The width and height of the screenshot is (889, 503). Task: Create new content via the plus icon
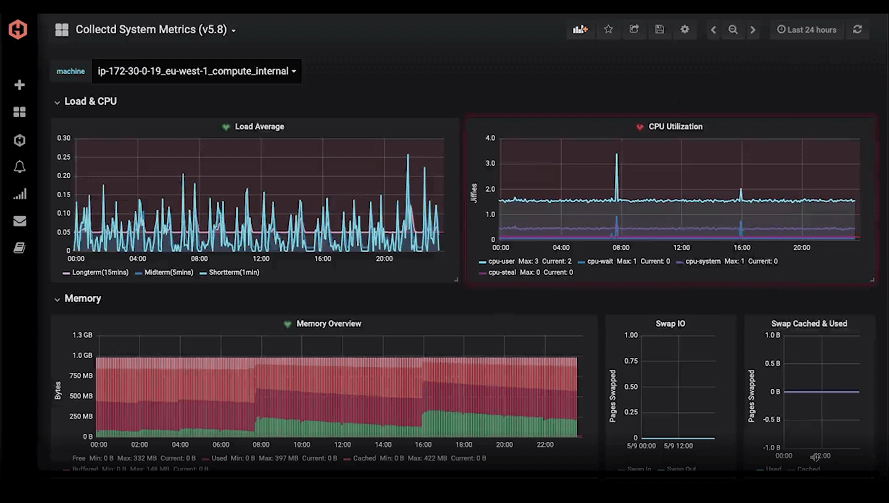click(x=19, y=84)
